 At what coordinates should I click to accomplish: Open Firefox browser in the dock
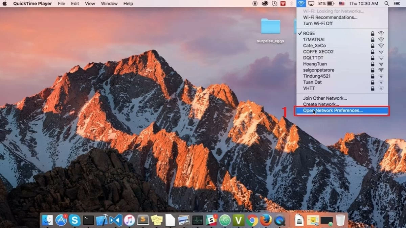[266, 220]
